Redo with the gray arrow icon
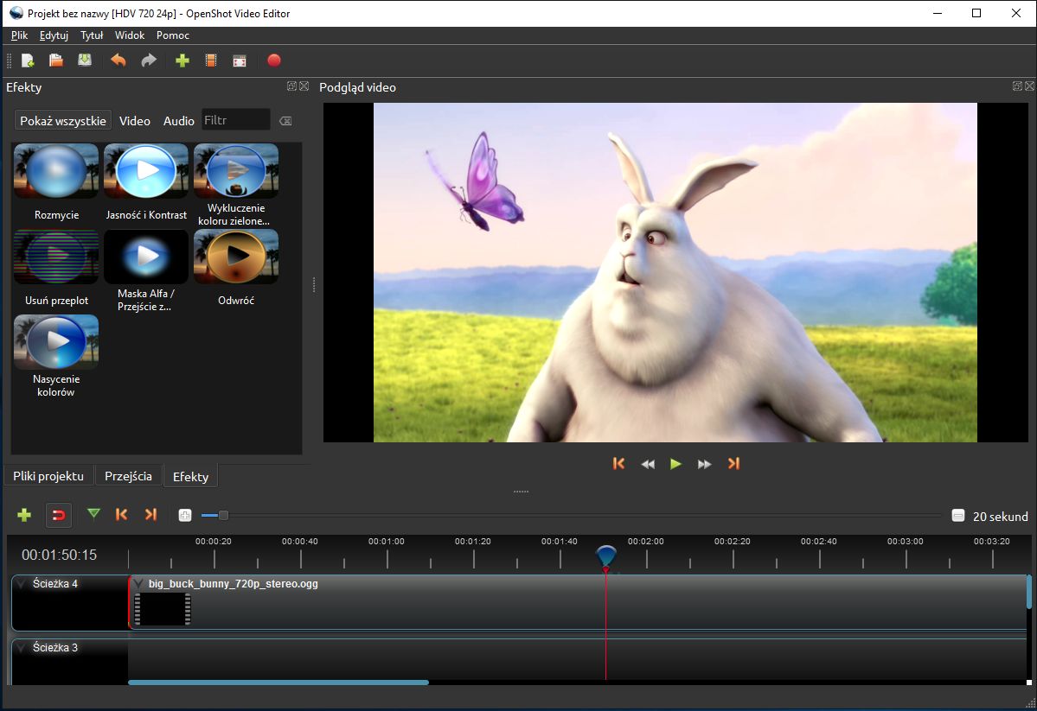The width and height of the screenshot is (1037, 711). 149,60
